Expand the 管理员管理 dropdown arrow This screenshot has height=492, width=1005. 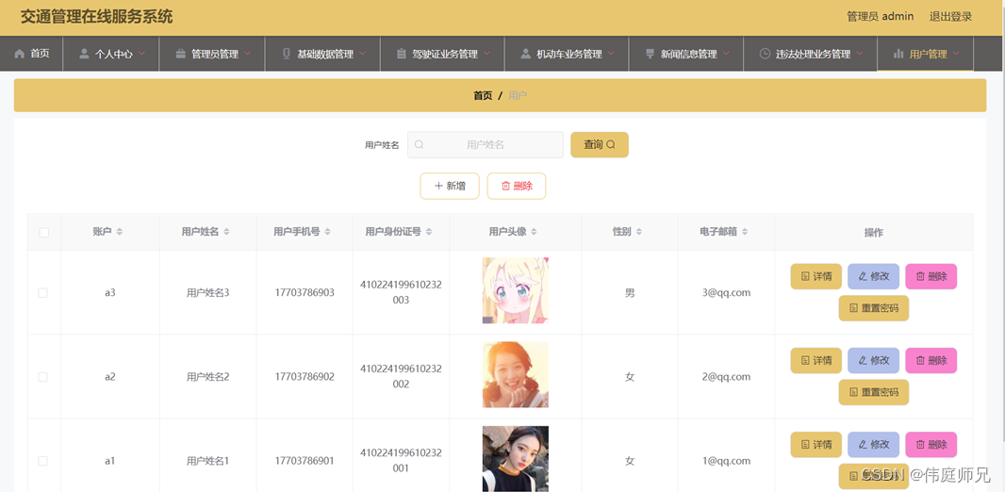pyautogui.click(x=247, y=53)
